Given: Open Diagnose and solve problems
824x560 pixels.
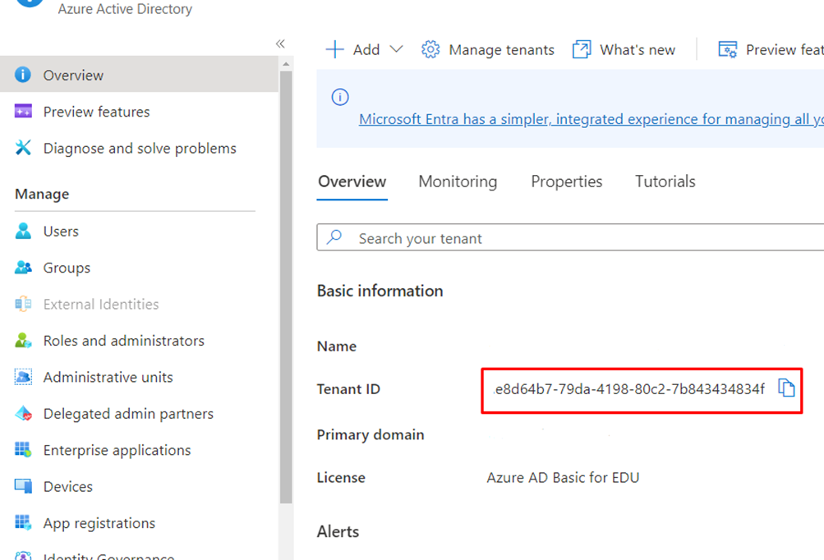Looking at the screenshot, I should pyautogui.click(x=139, y=148).
